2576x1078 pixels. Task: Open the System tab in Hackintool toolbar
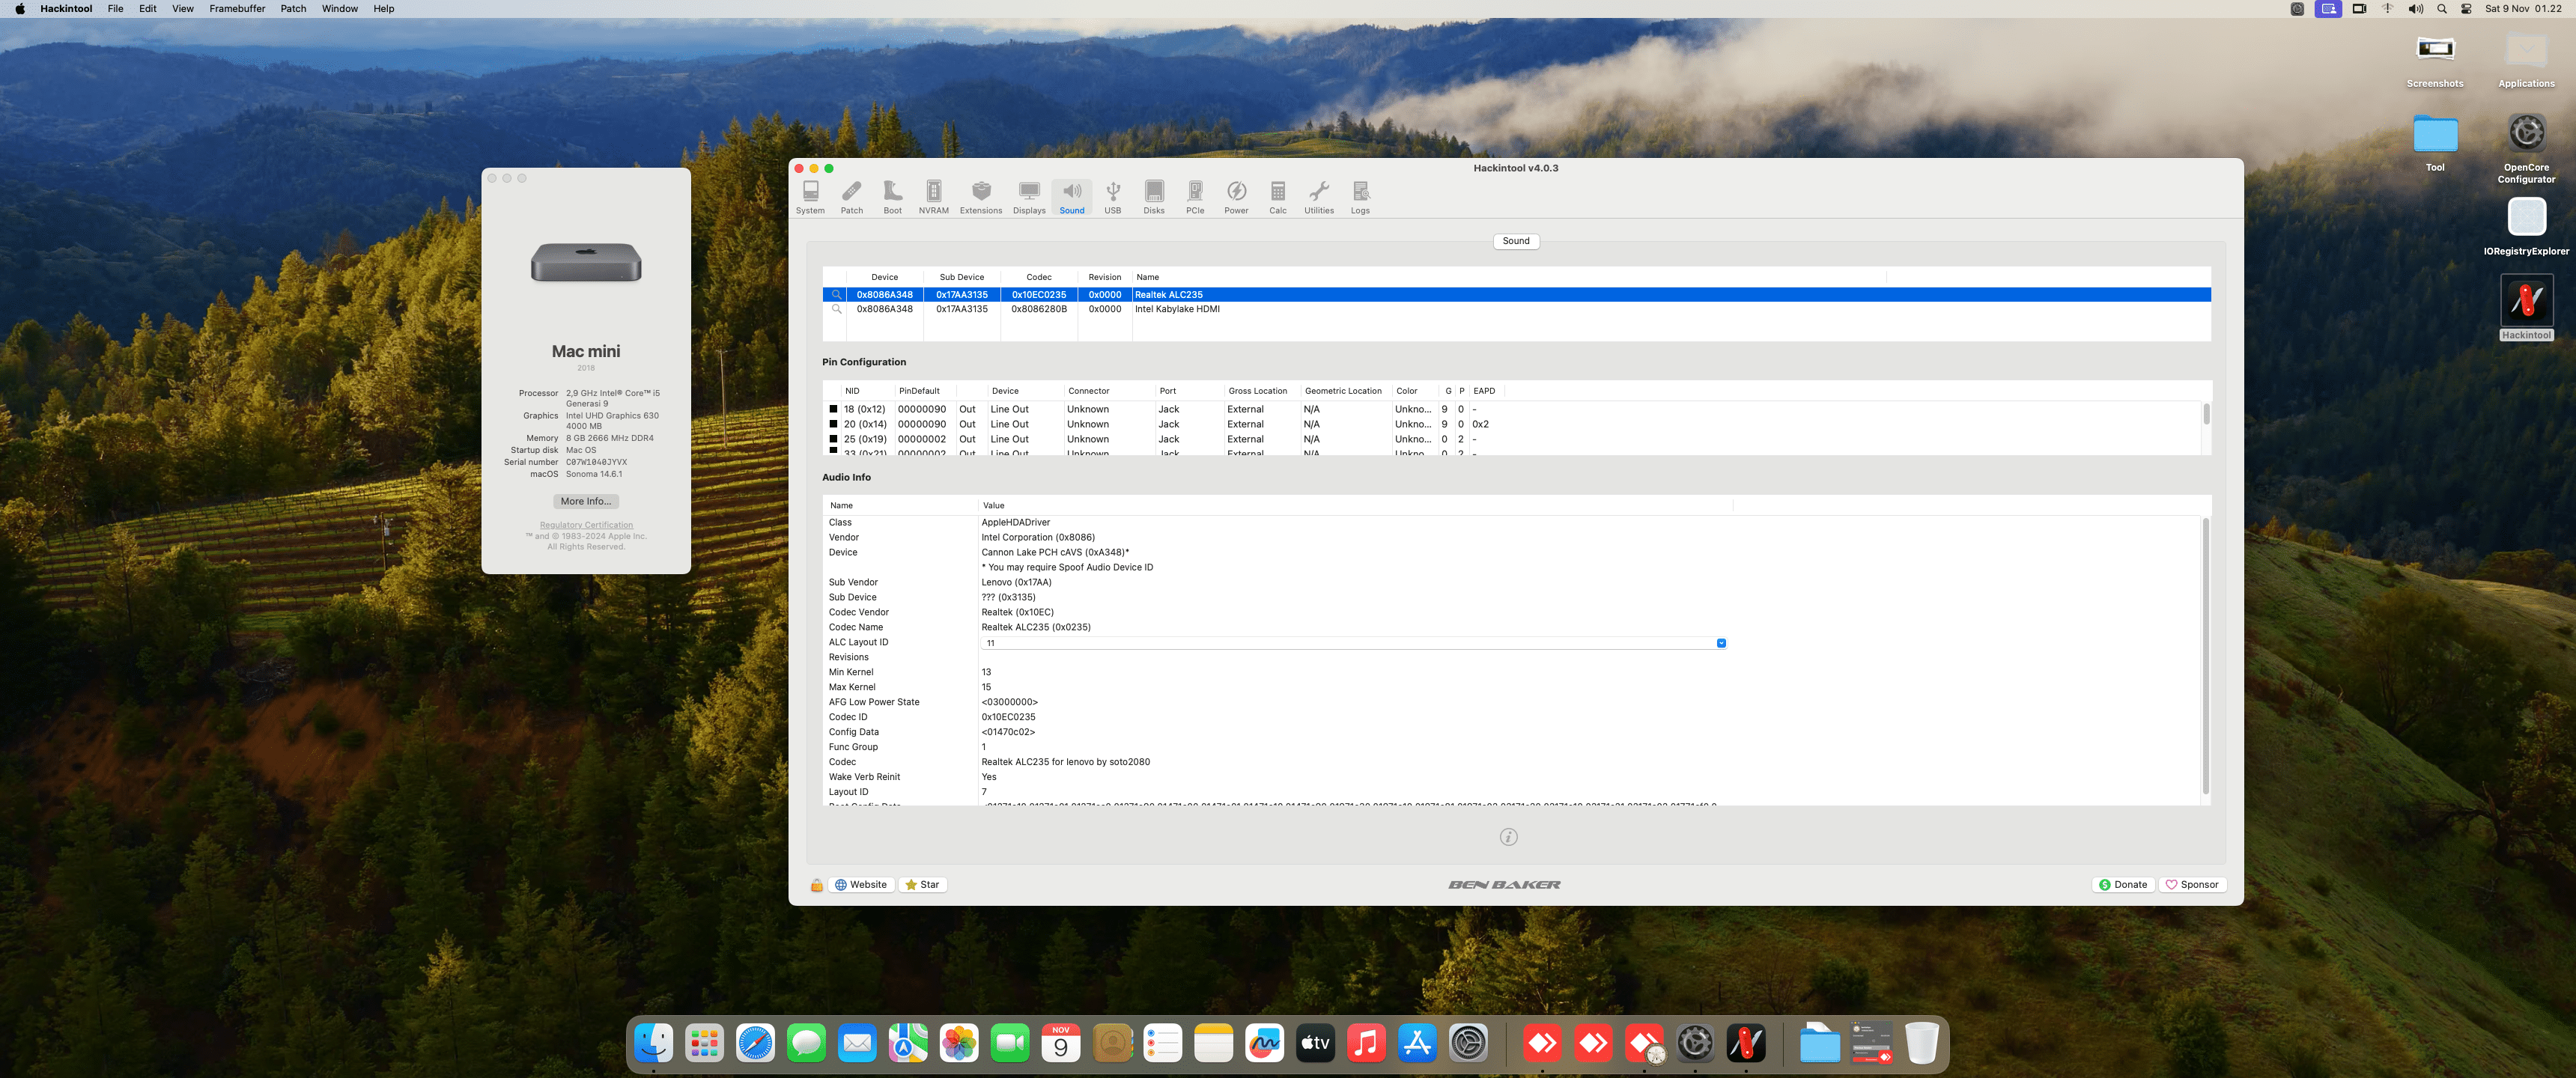[x=810, y=197]
